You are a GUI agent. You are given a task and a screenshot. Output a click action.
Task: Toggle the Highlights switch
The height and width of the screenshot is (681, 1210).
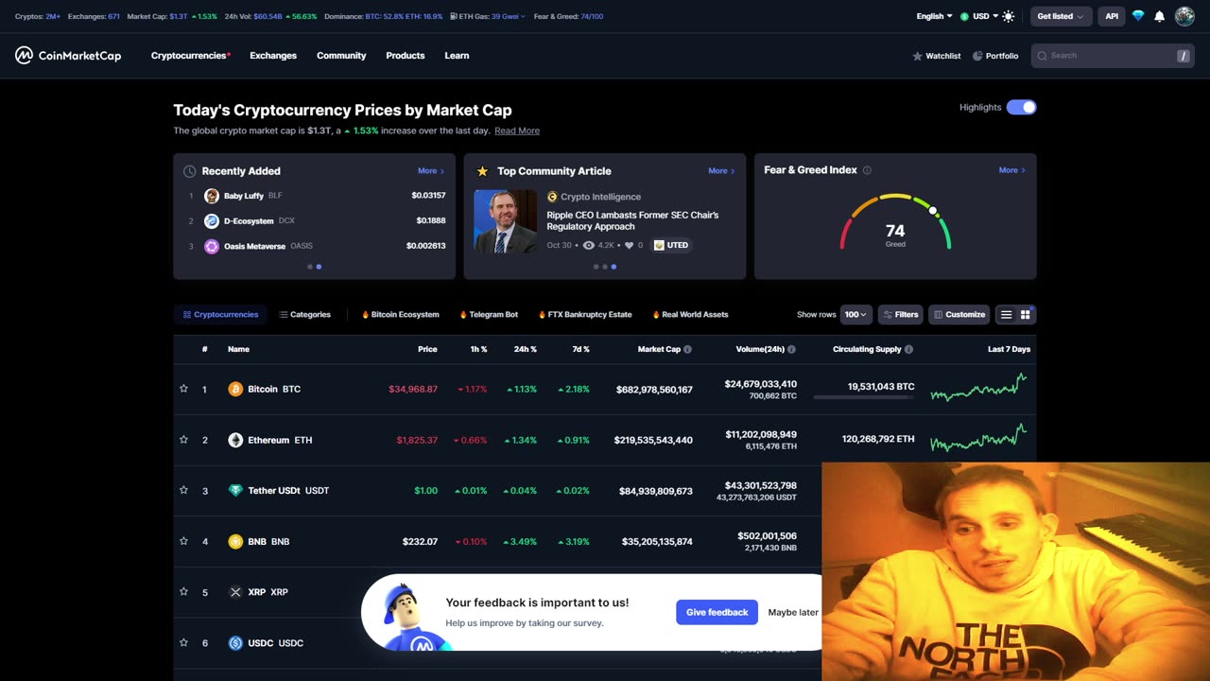tap(1021, 107)
